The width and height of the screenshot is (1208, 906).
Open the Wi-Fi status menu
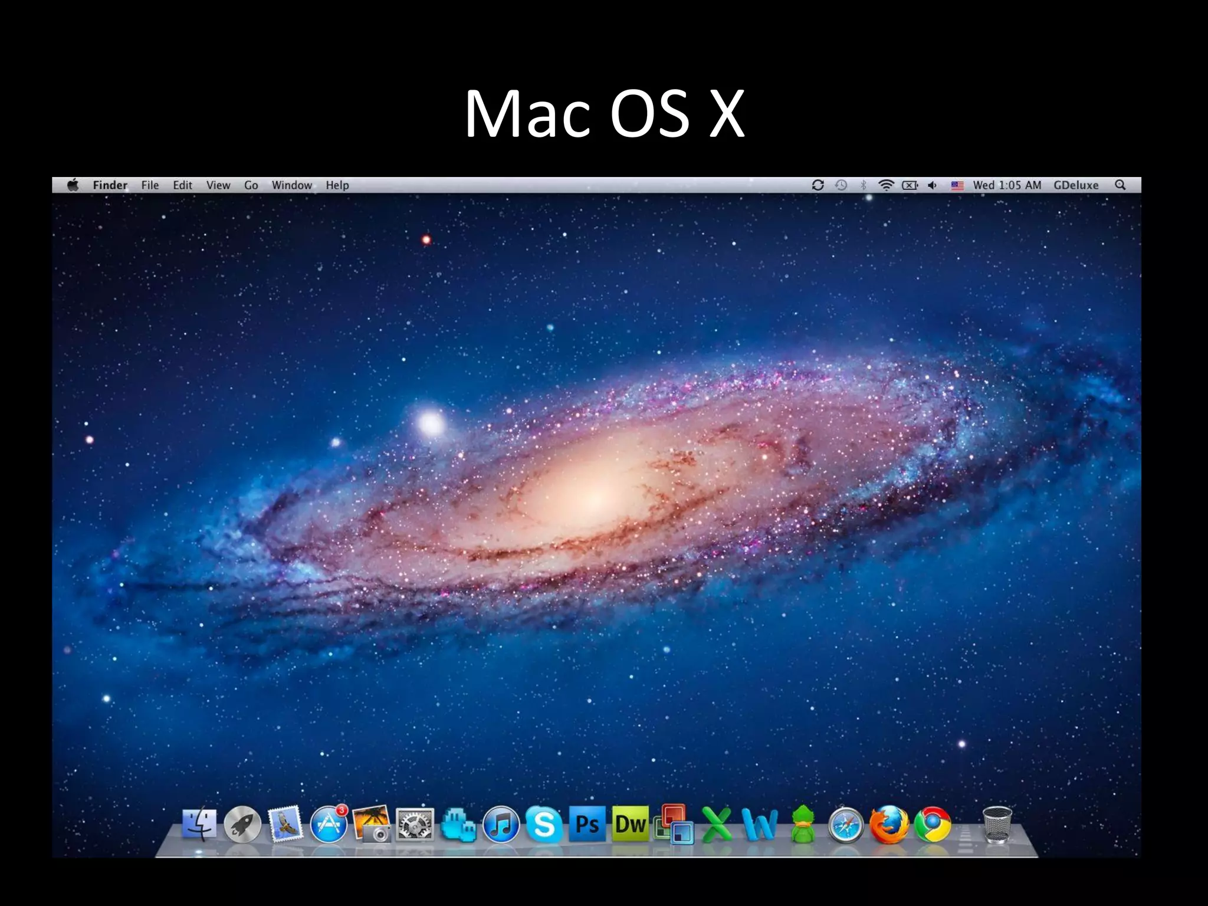886,185
